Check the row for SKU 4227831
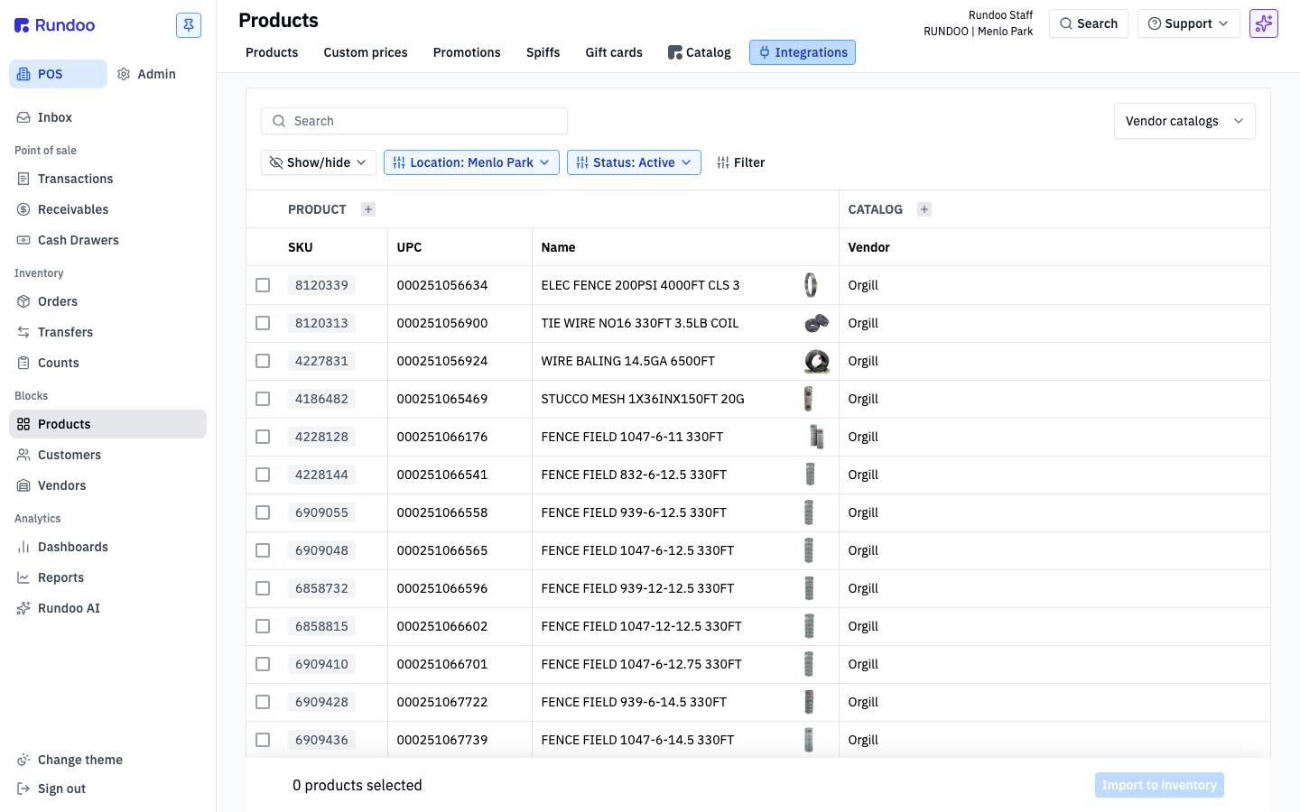Viewport: 1300px width, 812px height. tap(263, 361)
